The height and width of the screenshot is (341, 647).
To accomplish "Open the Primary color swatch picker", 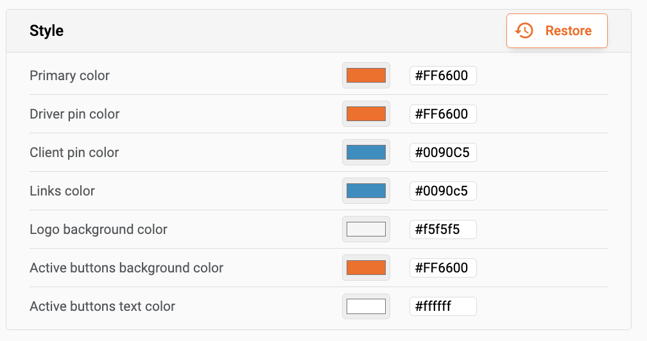I will (366, 76).
